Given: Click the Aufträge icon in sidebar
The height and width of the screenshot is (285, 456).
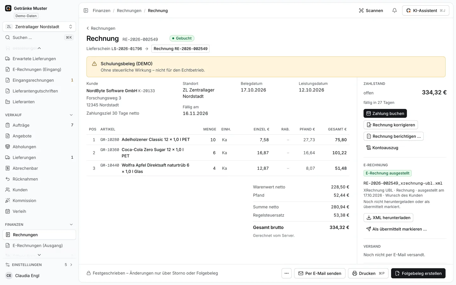Looking at the screenshot, I should [8, 125].
